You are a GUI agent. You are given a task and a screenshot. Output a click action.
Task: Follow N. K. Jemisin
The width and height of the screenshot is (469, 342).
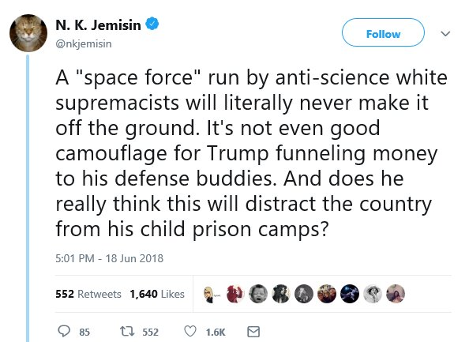[x=383, y=32]
